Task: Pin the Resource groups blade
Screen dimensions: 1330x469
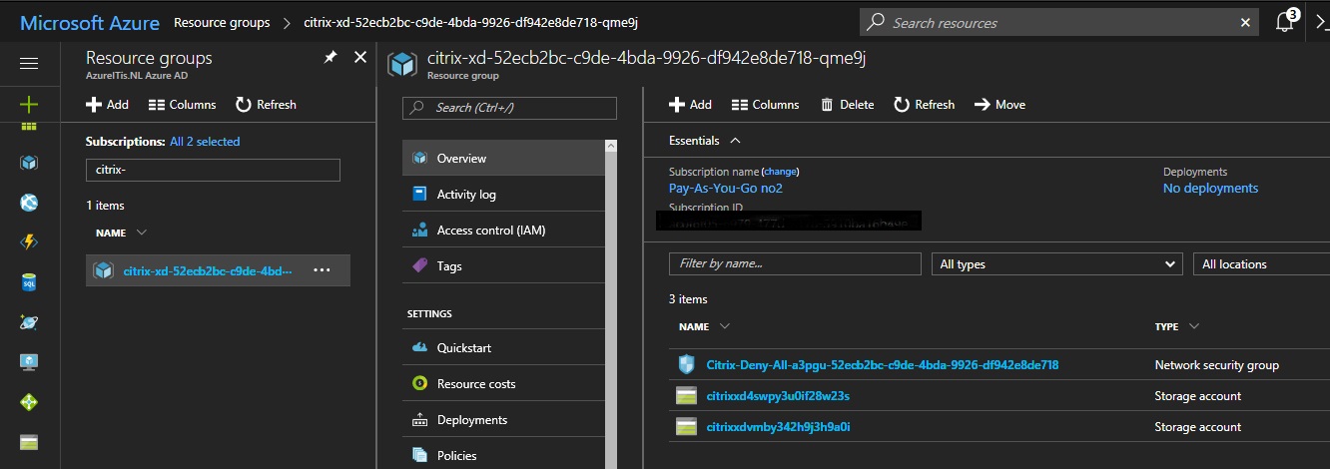Action: (x=331, y=58)
